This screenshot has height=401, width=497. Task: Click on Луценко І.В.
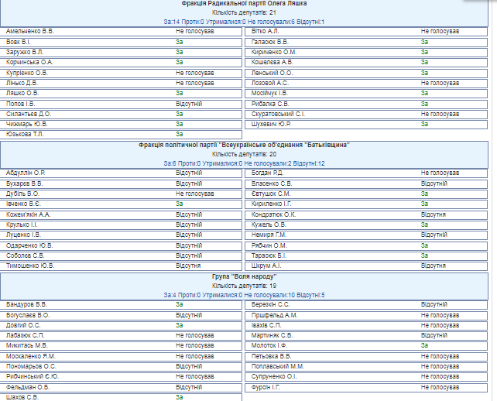tap(24, 235)
